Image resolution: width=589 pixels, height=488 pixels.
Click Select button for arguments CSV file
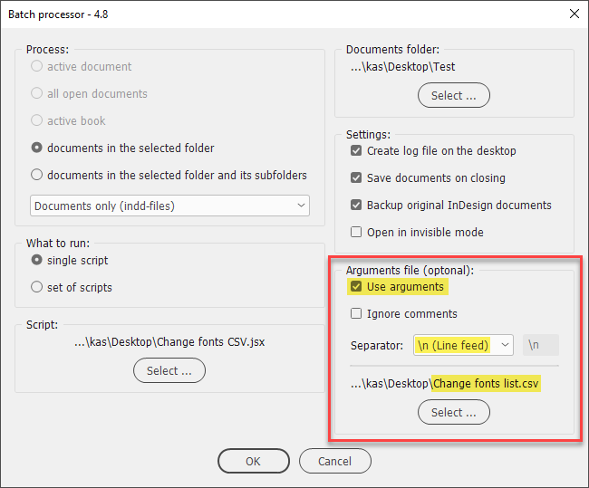pos(454,412)
